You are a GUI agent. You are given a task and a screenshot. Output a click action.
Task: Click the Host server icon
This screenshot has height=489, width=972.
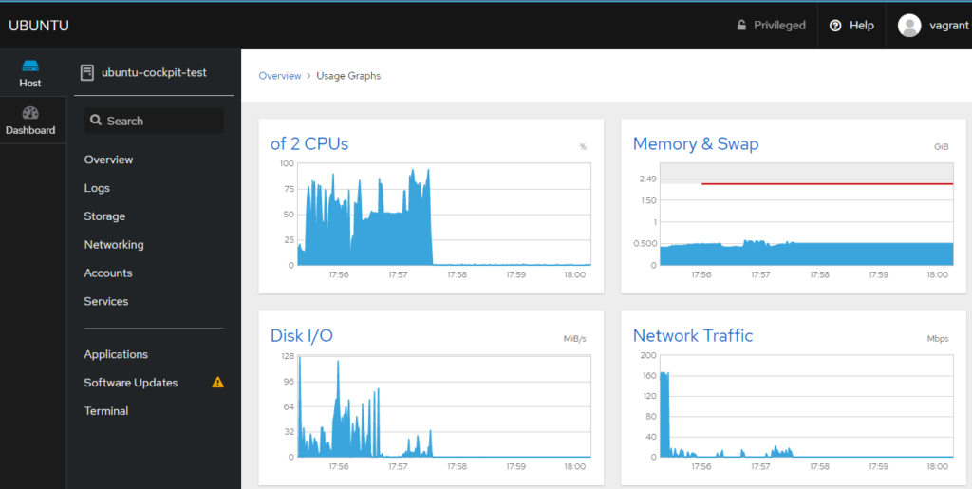[30, 66]
